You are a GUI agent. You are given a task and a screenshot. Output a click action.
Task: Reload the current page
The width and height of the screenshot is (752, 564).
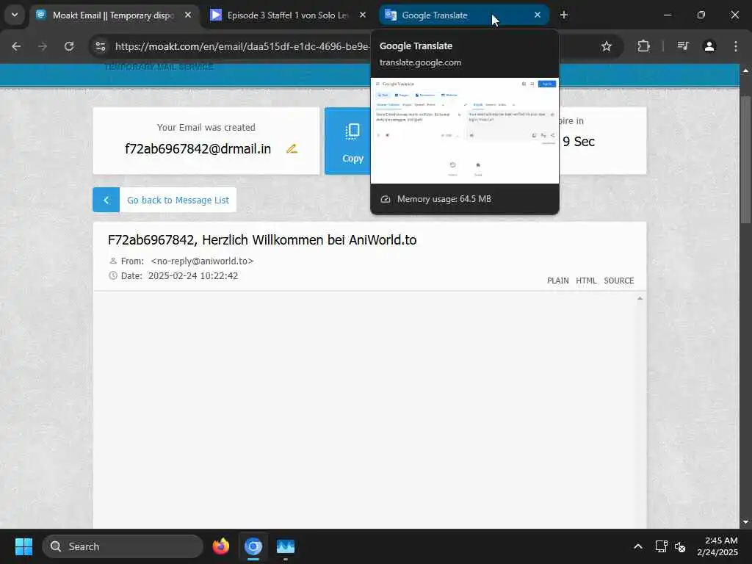pos(69,46)
